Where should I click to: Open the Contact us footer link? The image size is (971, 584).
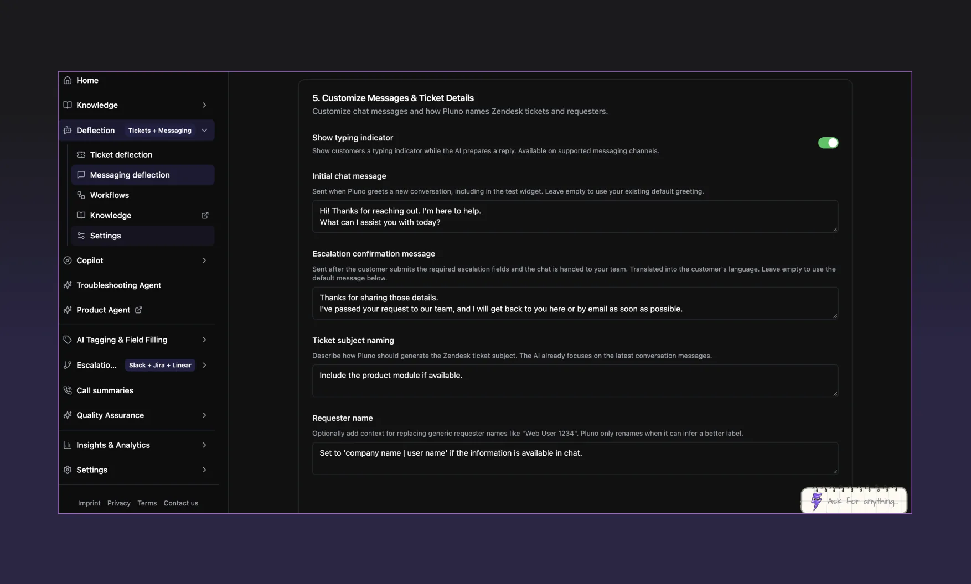tap(181, 503)
